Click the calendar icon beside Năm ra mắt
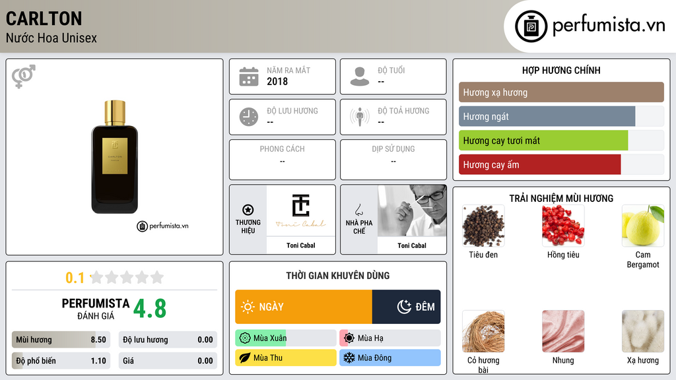The height and width of the screenshot is (380, 676). tap(249, 77)
